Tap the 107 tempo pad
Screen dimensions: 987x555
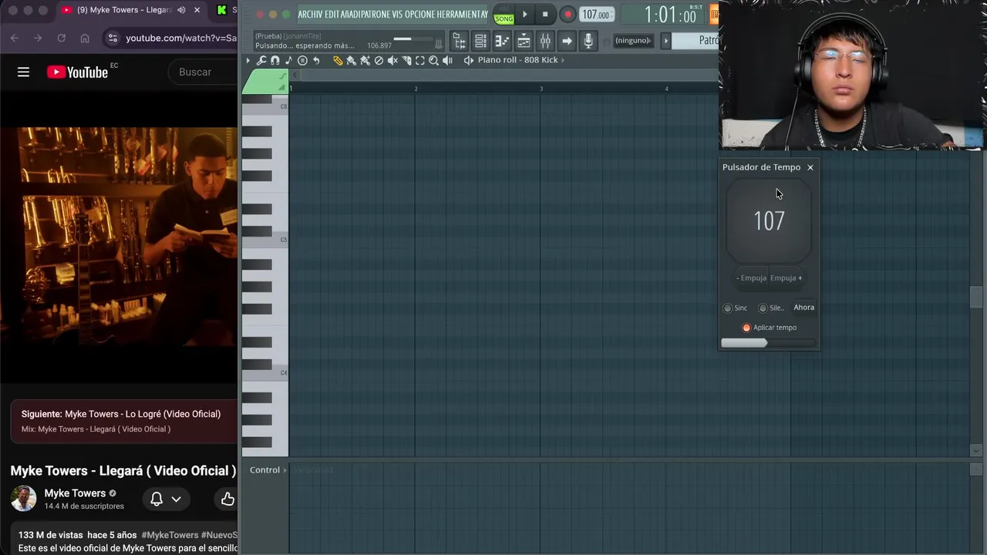tap(769, 221)
